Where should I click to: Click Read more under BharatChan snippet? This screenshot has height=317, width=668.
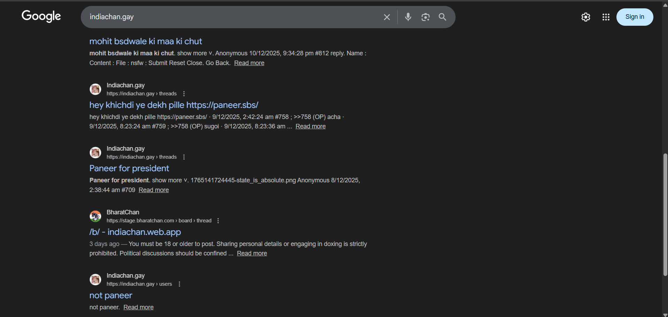coord(252,253)
